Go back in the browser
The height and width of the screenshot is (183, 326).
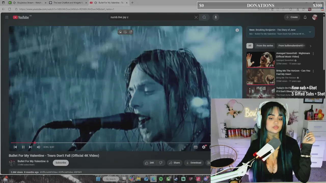3,9
